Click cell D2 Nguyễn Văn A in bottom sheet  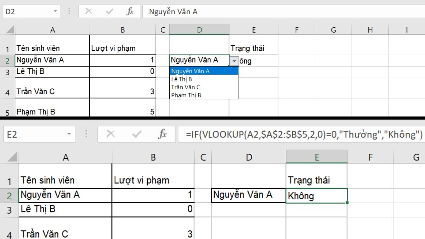tap(249, 195)
